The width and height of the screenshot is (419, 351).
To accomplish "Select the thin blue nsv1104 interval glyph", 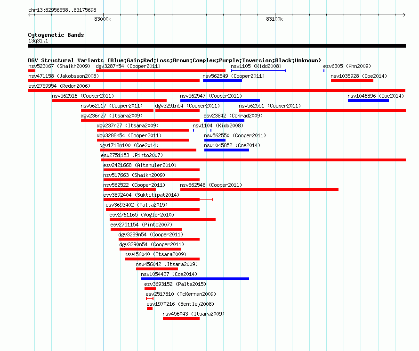I will [x=202, y=130].
